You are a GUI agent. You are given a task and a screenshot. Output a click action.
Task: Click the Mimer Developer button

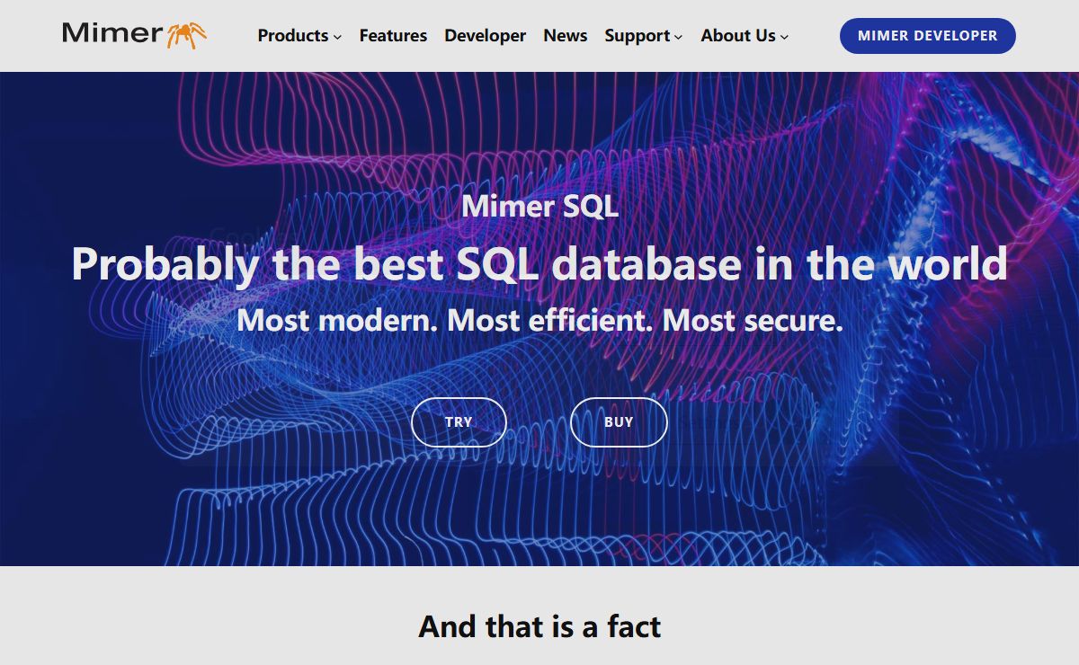click(927, 36)
